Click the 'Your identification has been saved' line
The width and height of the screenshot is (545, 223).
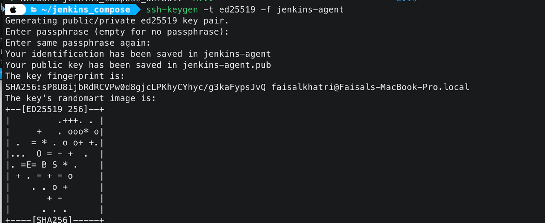(138, 54)
